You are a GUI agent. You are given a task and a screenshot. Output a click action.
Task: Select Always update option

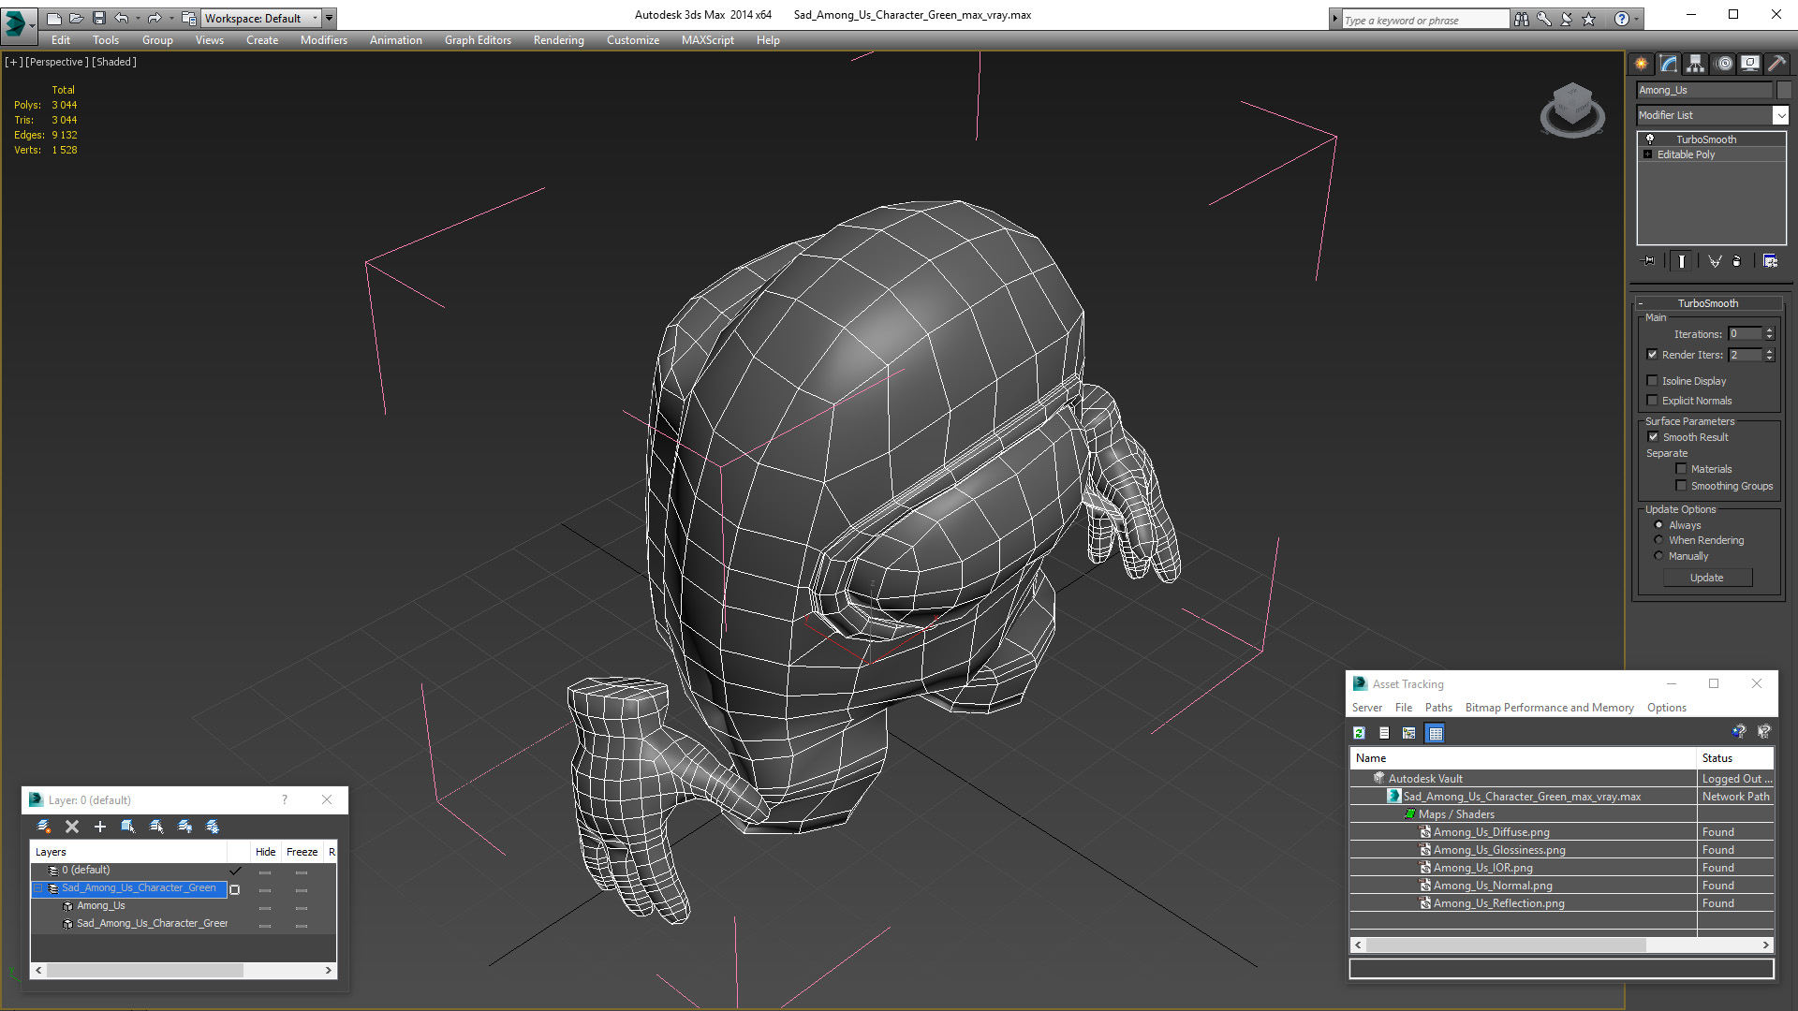click(1659, 525)
